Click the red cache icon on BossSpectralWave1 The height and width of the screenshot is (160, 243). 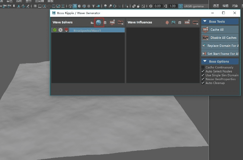66,30
